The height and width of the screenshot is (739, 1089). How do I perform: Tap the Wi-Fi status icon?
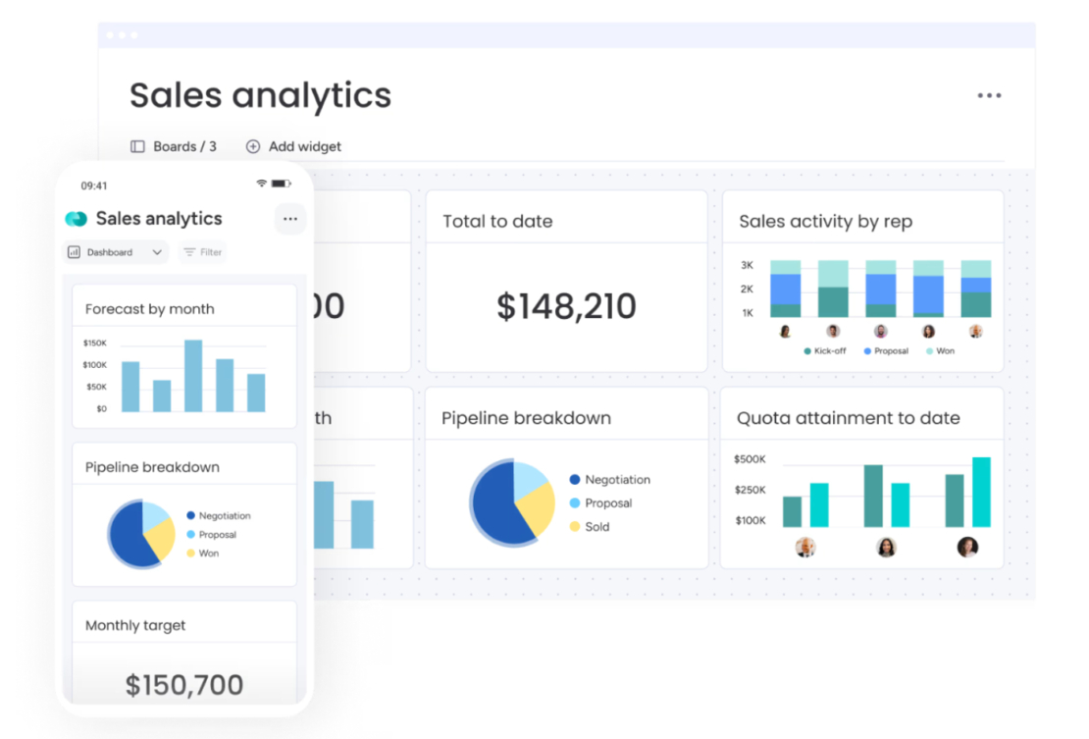[x=261, y=183]
